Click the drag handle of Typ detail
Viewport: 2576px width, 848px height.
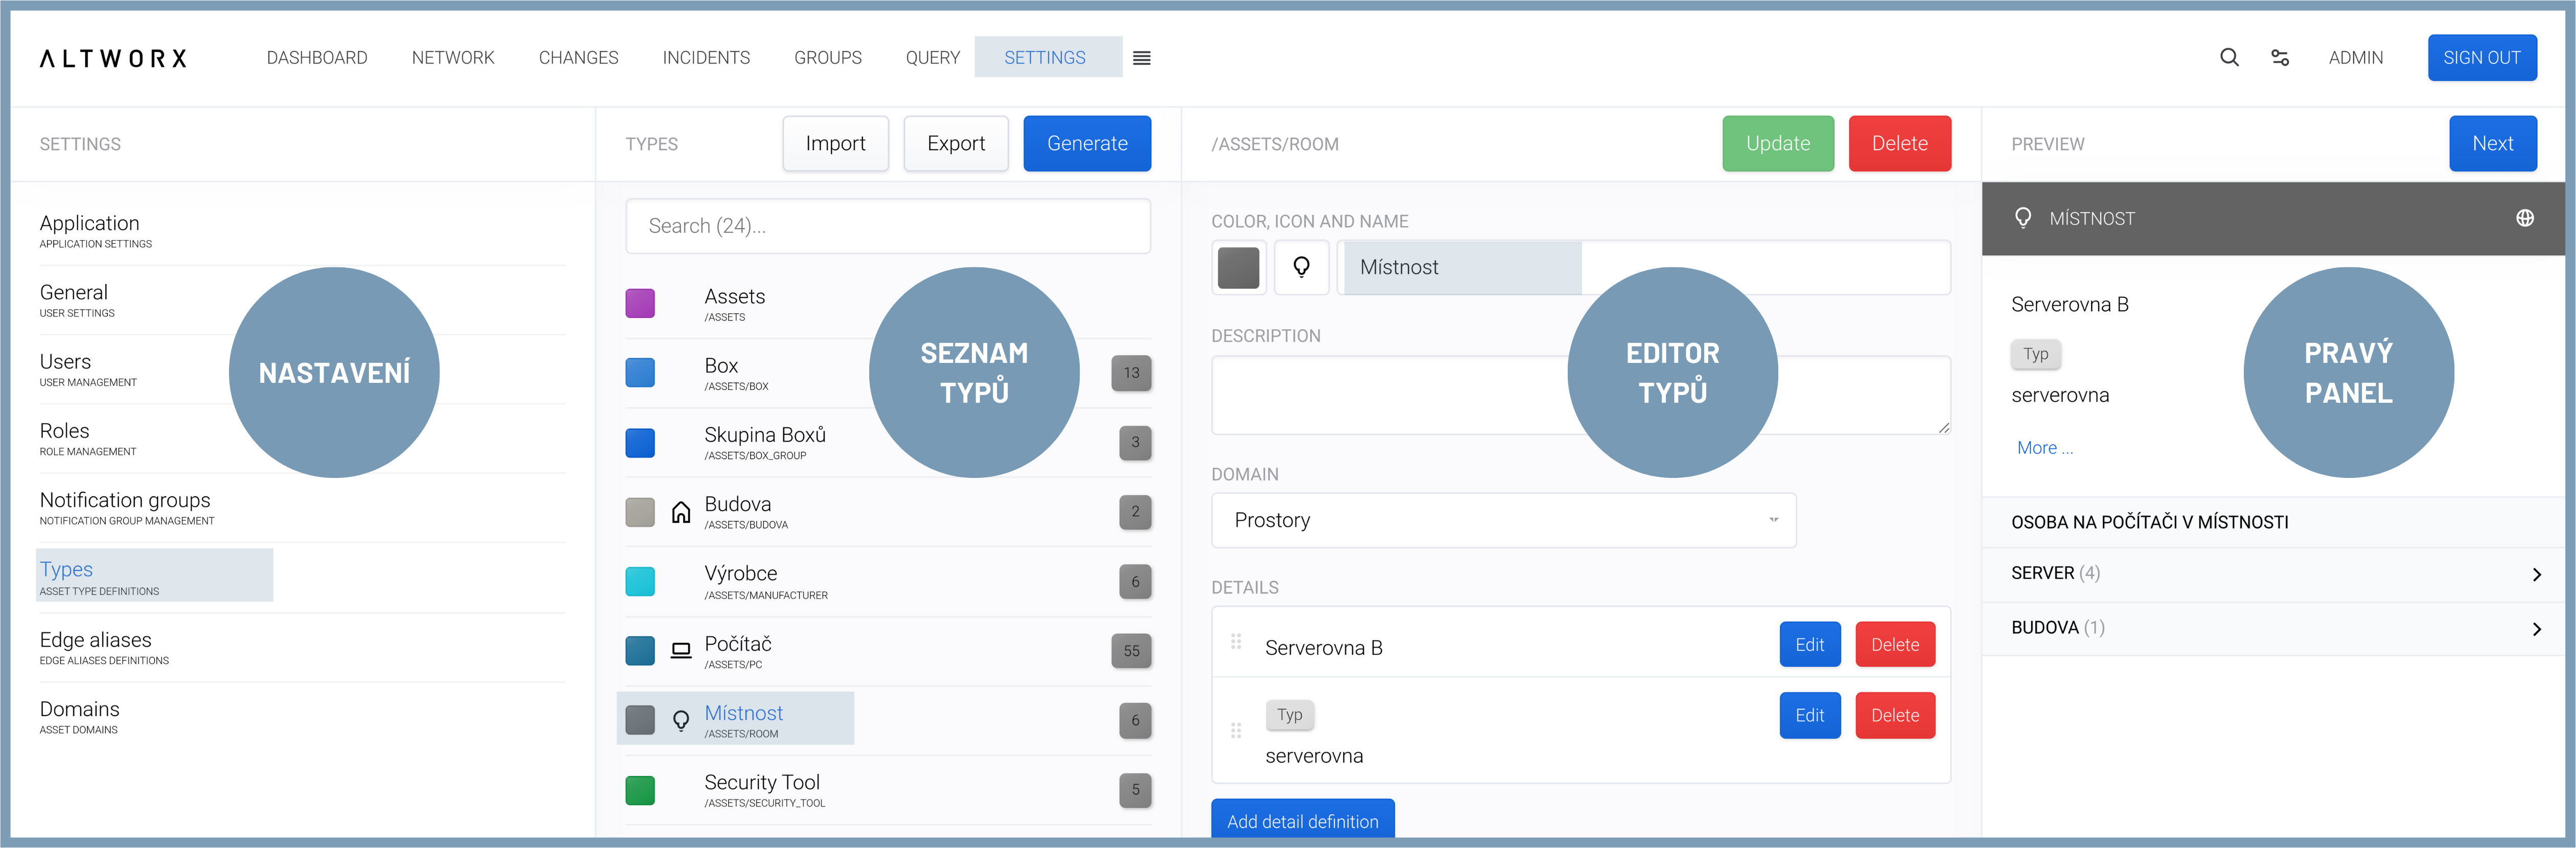pyautogui.click(x=1236, y=731)
